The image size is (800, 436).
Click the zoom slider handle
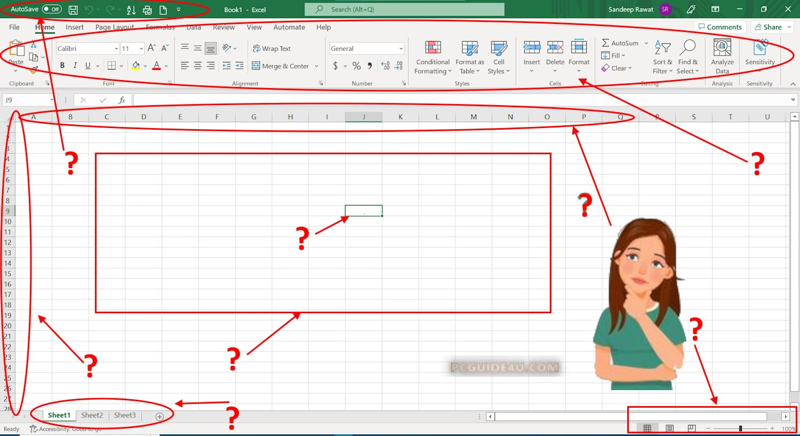(x=740, y=429)
